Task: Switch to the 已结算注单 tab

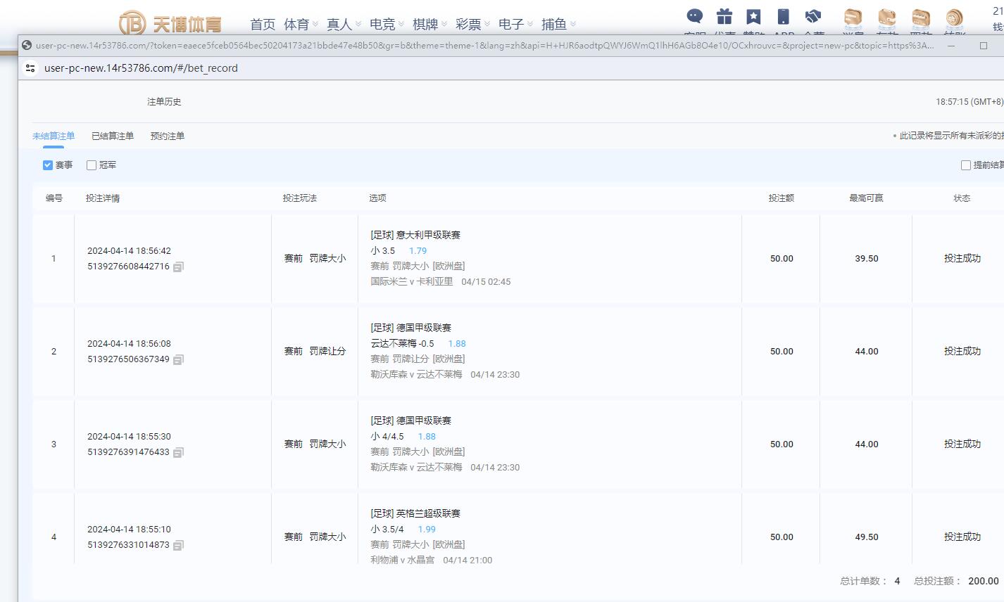Action: point(113,136)
